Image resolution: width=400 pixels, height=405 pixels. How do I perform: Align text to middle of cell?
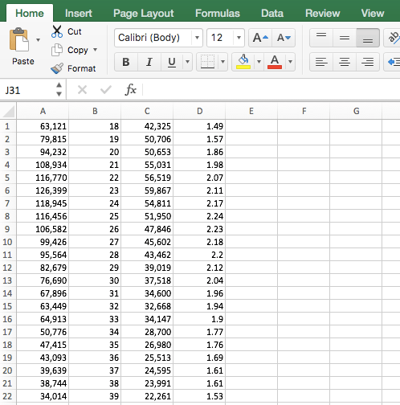click(345, 38)
